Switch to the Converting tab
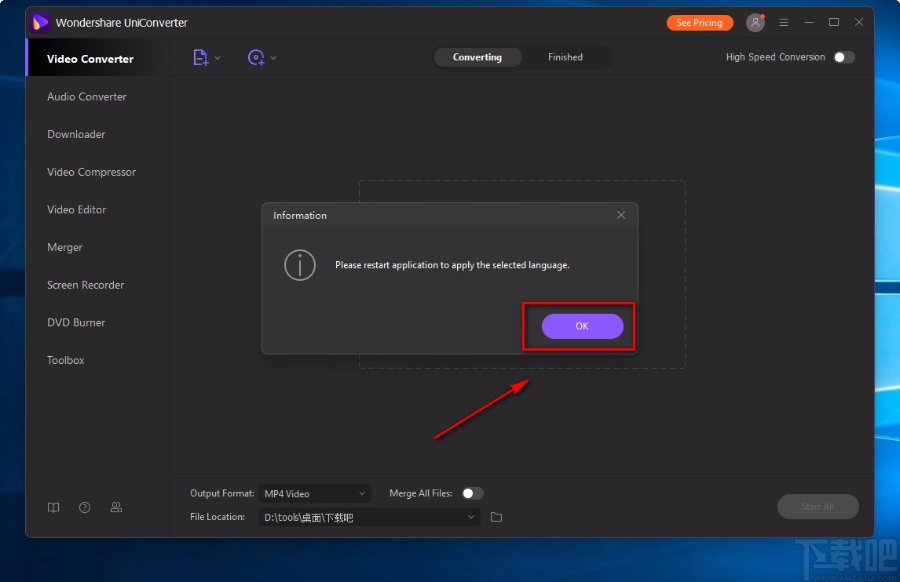The height and width of the screenshot is (582, 900). pyautogui.click(x=477, y=57)
